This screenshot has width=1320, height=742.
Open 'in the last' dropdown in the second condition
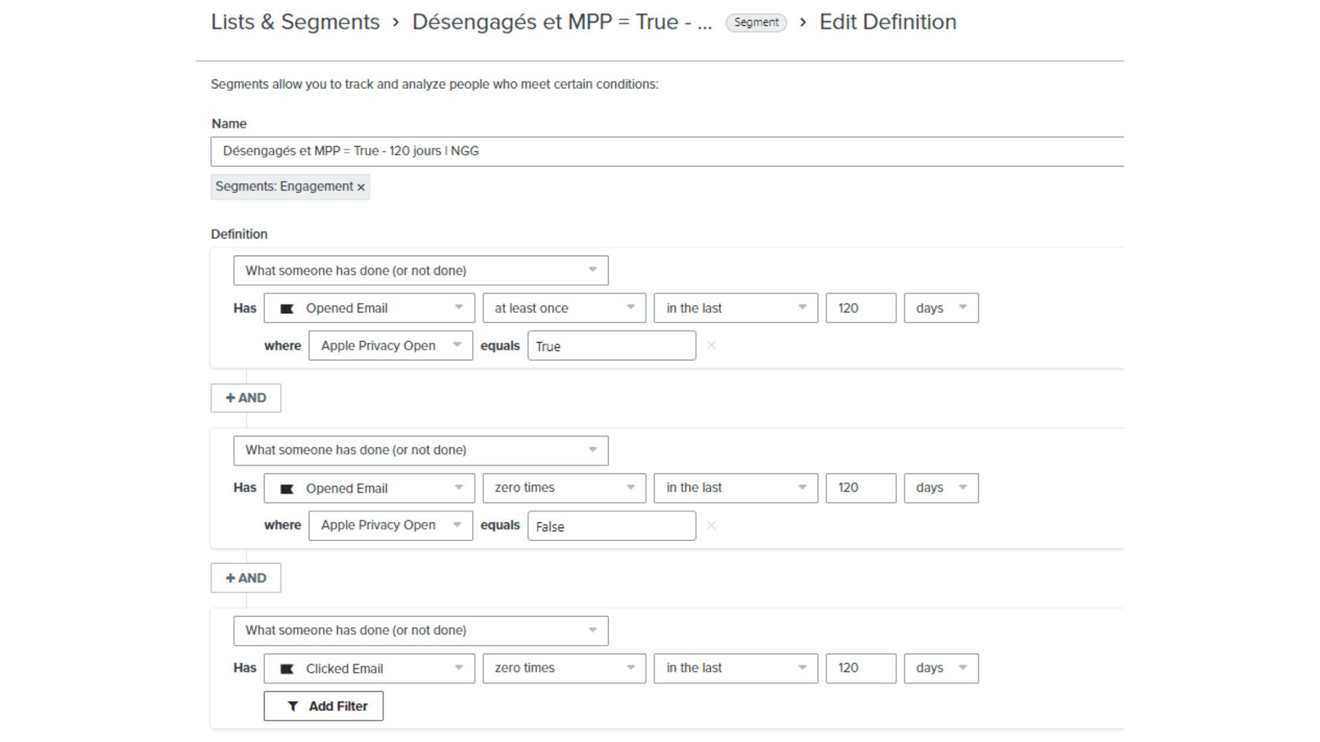point(735,488)
